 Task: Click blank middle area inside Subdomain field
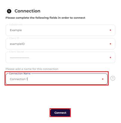(x=65, y=30)
